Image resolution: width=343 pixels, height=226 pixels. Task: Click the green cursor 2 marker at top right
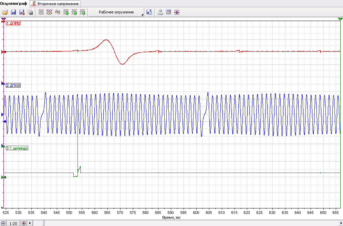(340, 19)
